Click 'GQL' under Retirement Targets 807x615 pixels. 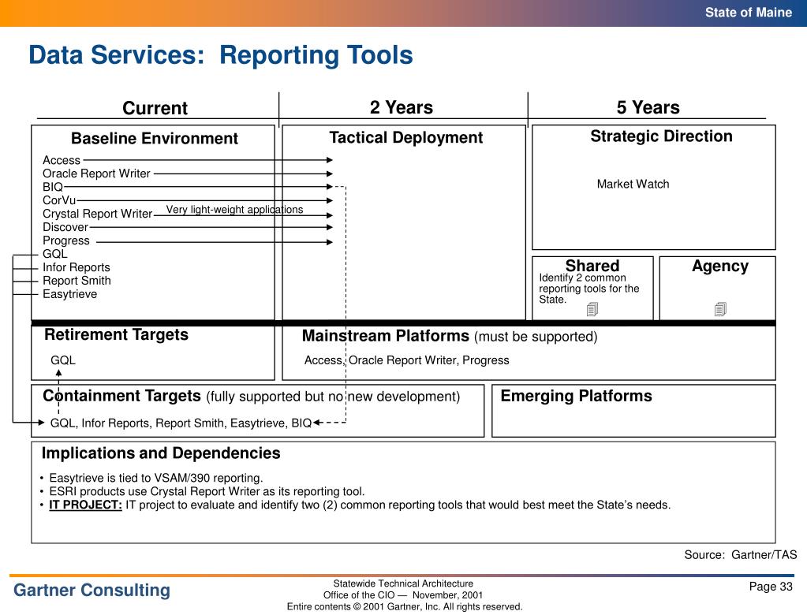63,360
